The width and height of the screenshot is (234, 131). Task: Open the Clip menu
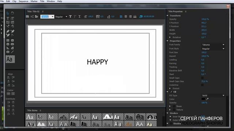[x=14, y=1]
